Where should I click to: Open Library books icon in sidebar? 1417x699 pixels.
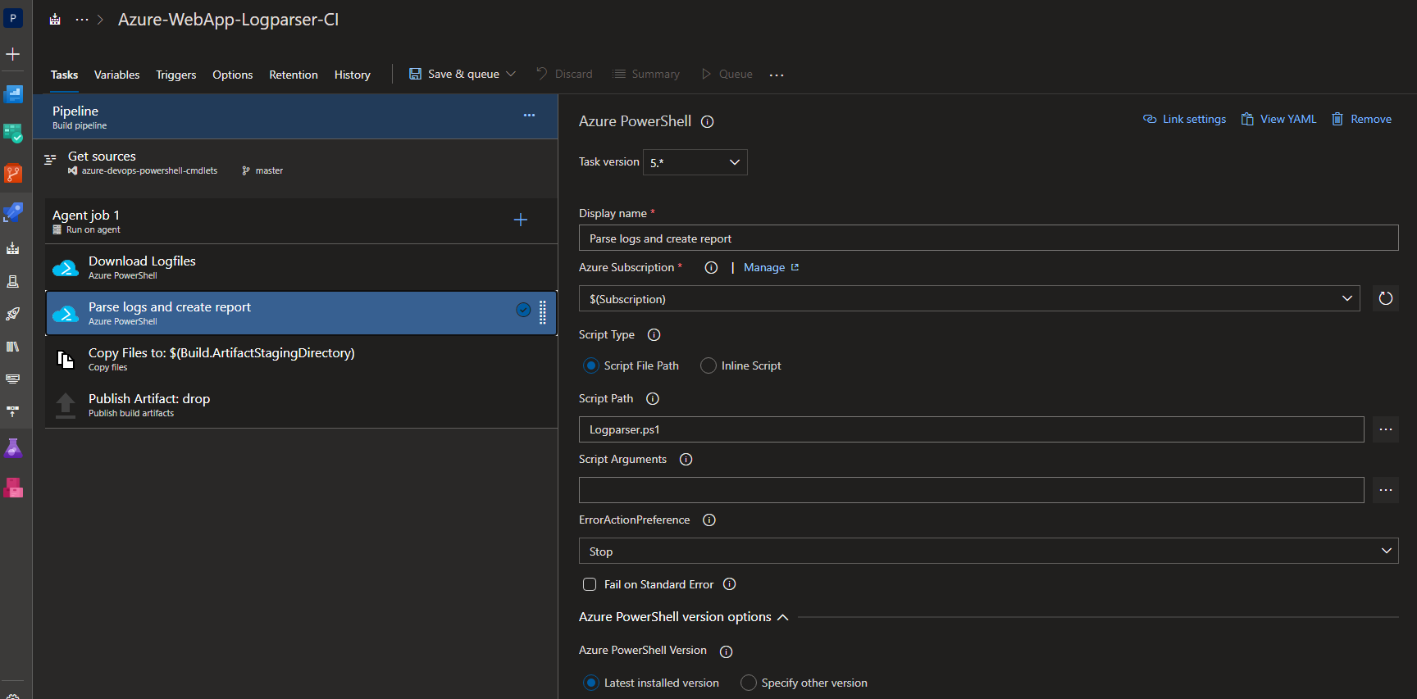(12, 347)
